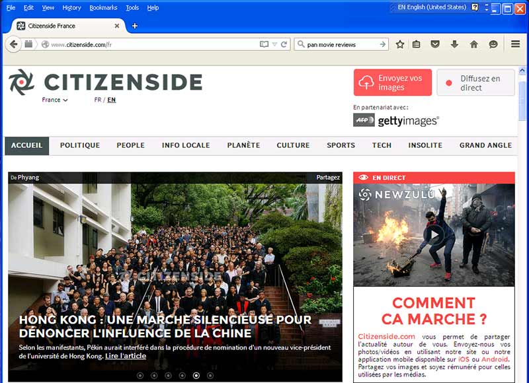Click the search box with pan movie reviews
The height and width of the screenshot is (383, 529).
(x=341, y=44)
